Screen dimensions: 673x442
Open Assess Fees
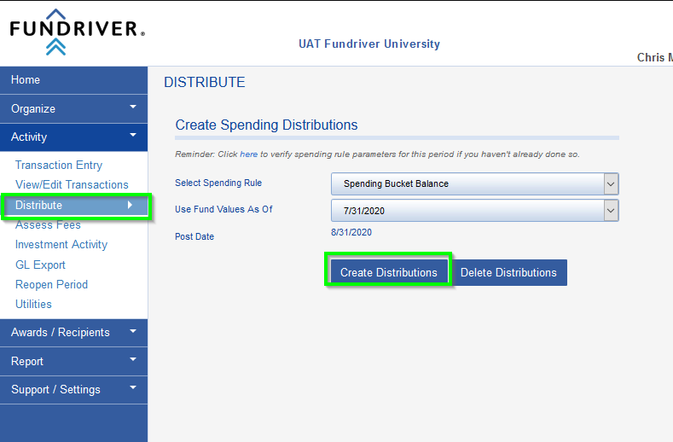(x=48, y=224)
